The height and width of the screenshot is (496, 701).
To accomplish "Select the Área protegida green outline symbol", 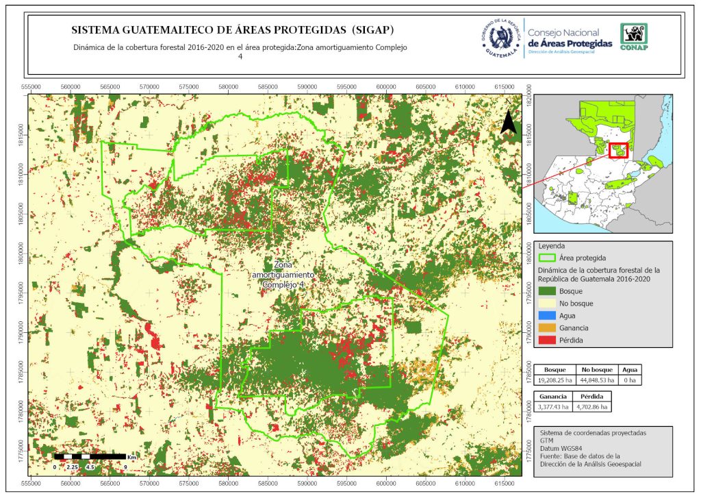I will pos(547,258).
